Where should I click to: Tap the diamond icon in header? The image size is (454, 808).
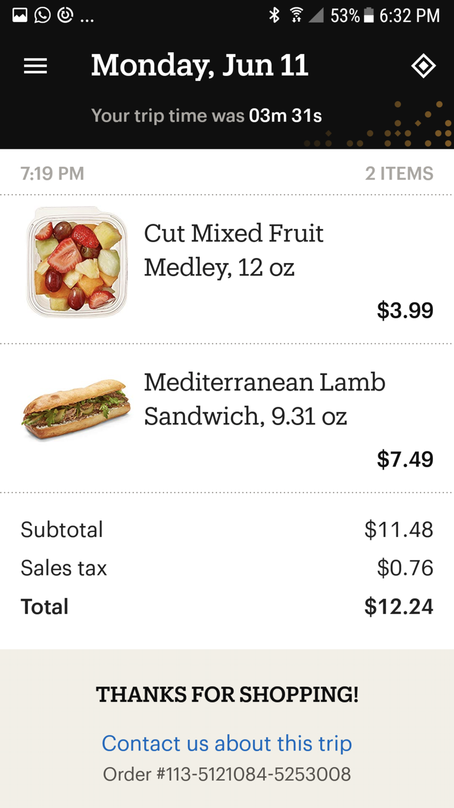(423, 66)
